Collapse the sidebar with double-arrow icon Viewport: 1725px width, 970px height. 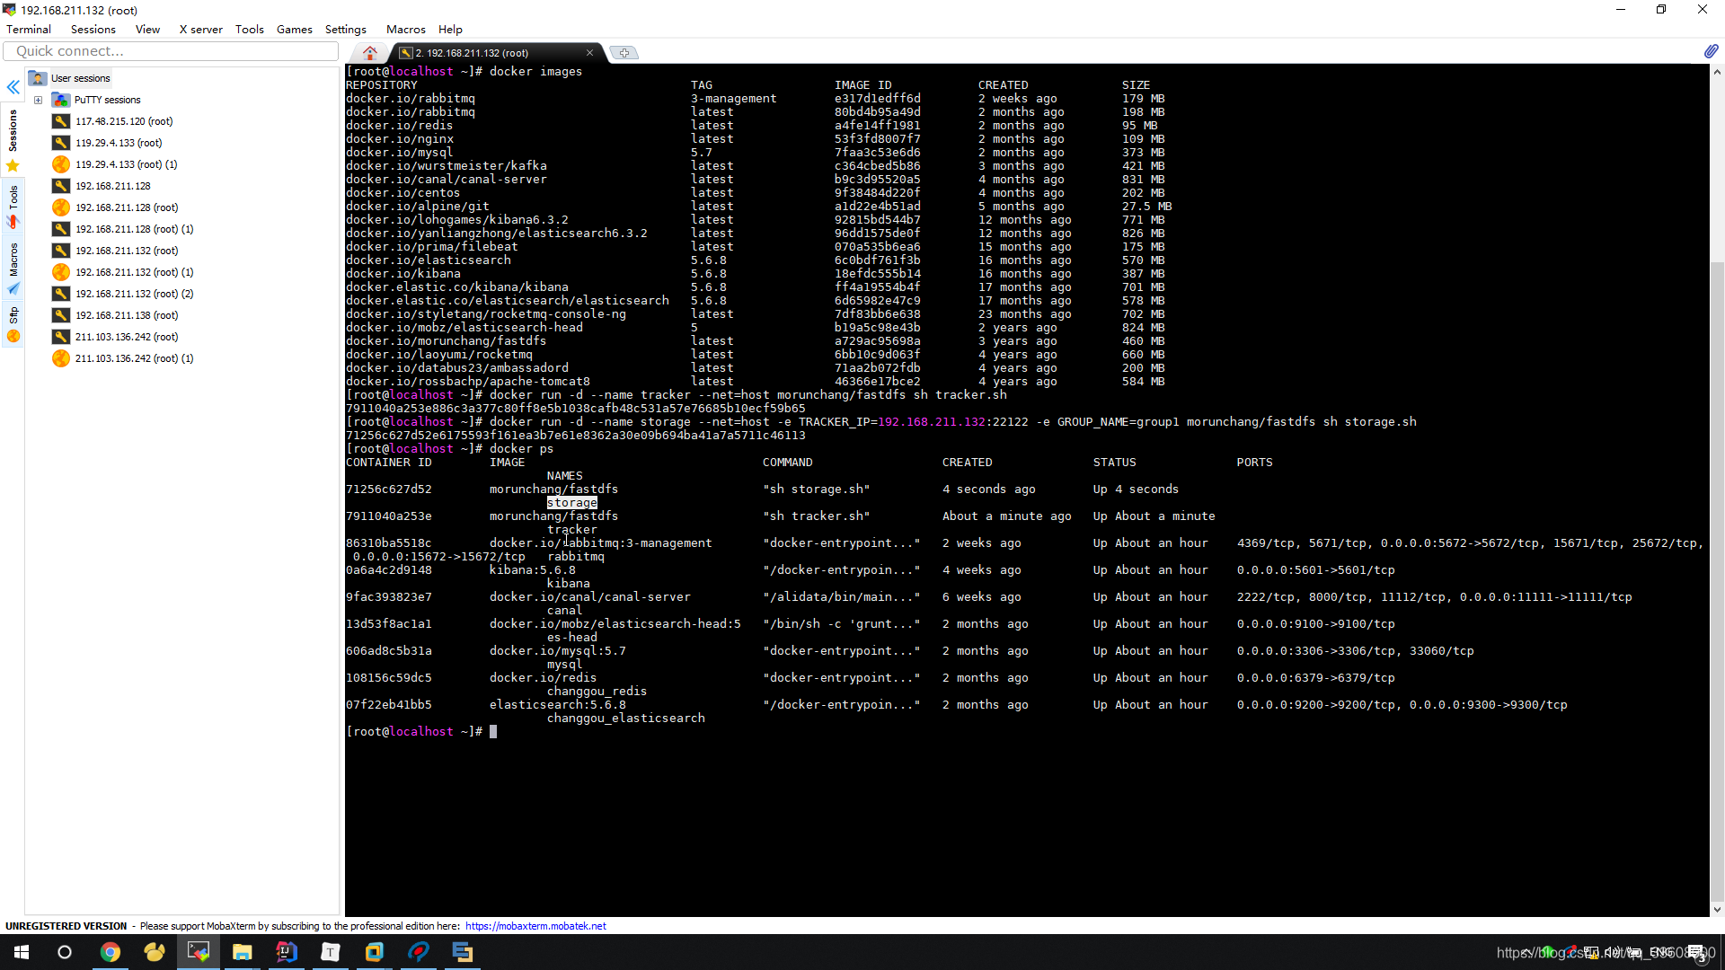click(13, 87)
